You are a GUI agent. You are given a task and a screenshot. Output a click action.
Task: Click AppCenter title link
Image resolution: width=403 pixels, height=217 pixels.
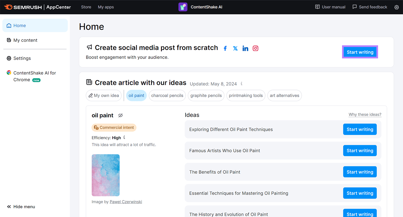tap(59, 7)
